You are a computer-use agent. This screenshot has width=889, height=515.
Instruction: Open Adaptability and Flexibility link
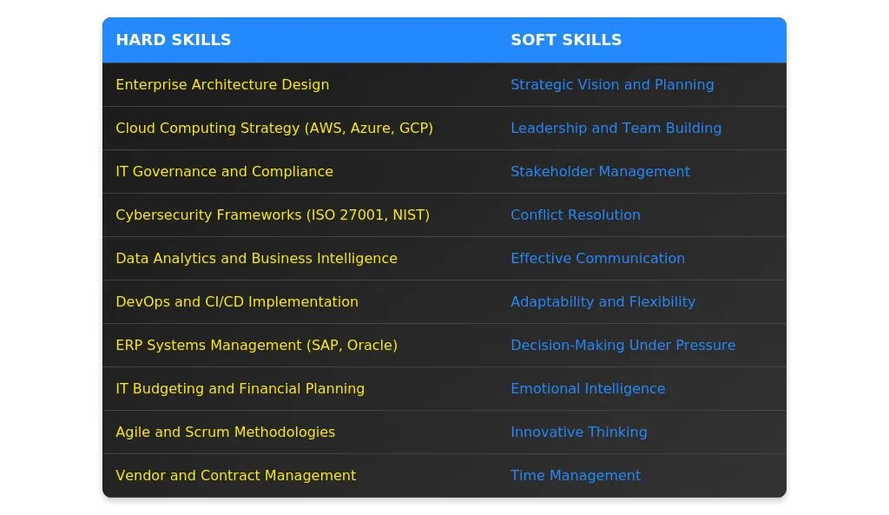pyautogui.click(x=603, y=301)
